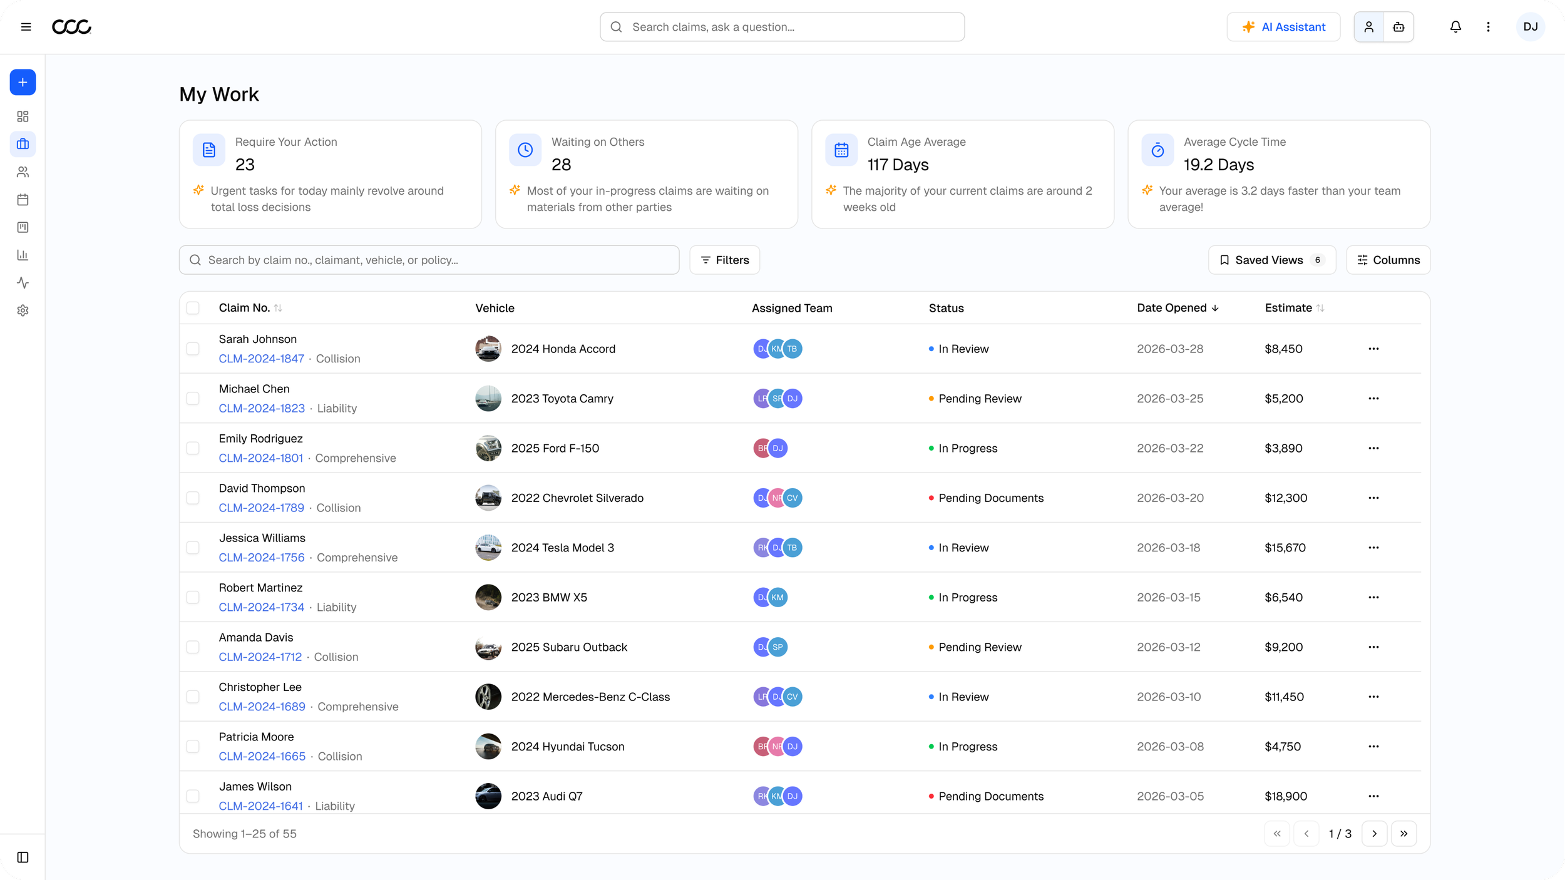Open row actions for Michael Chen claim
1565x880 pixels.
pyautogui.click(x=1373, y=399)
